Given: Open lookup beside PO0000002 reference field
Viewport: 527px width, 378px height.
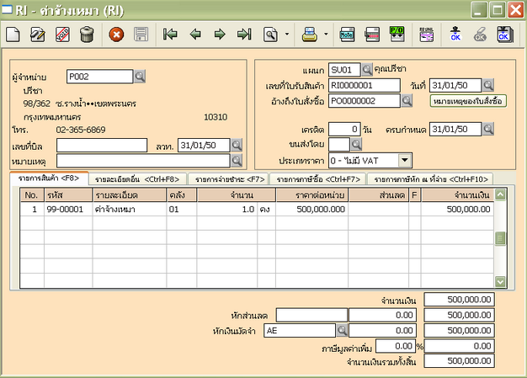Looking at the screenshot, I should (x=406, y=100).
